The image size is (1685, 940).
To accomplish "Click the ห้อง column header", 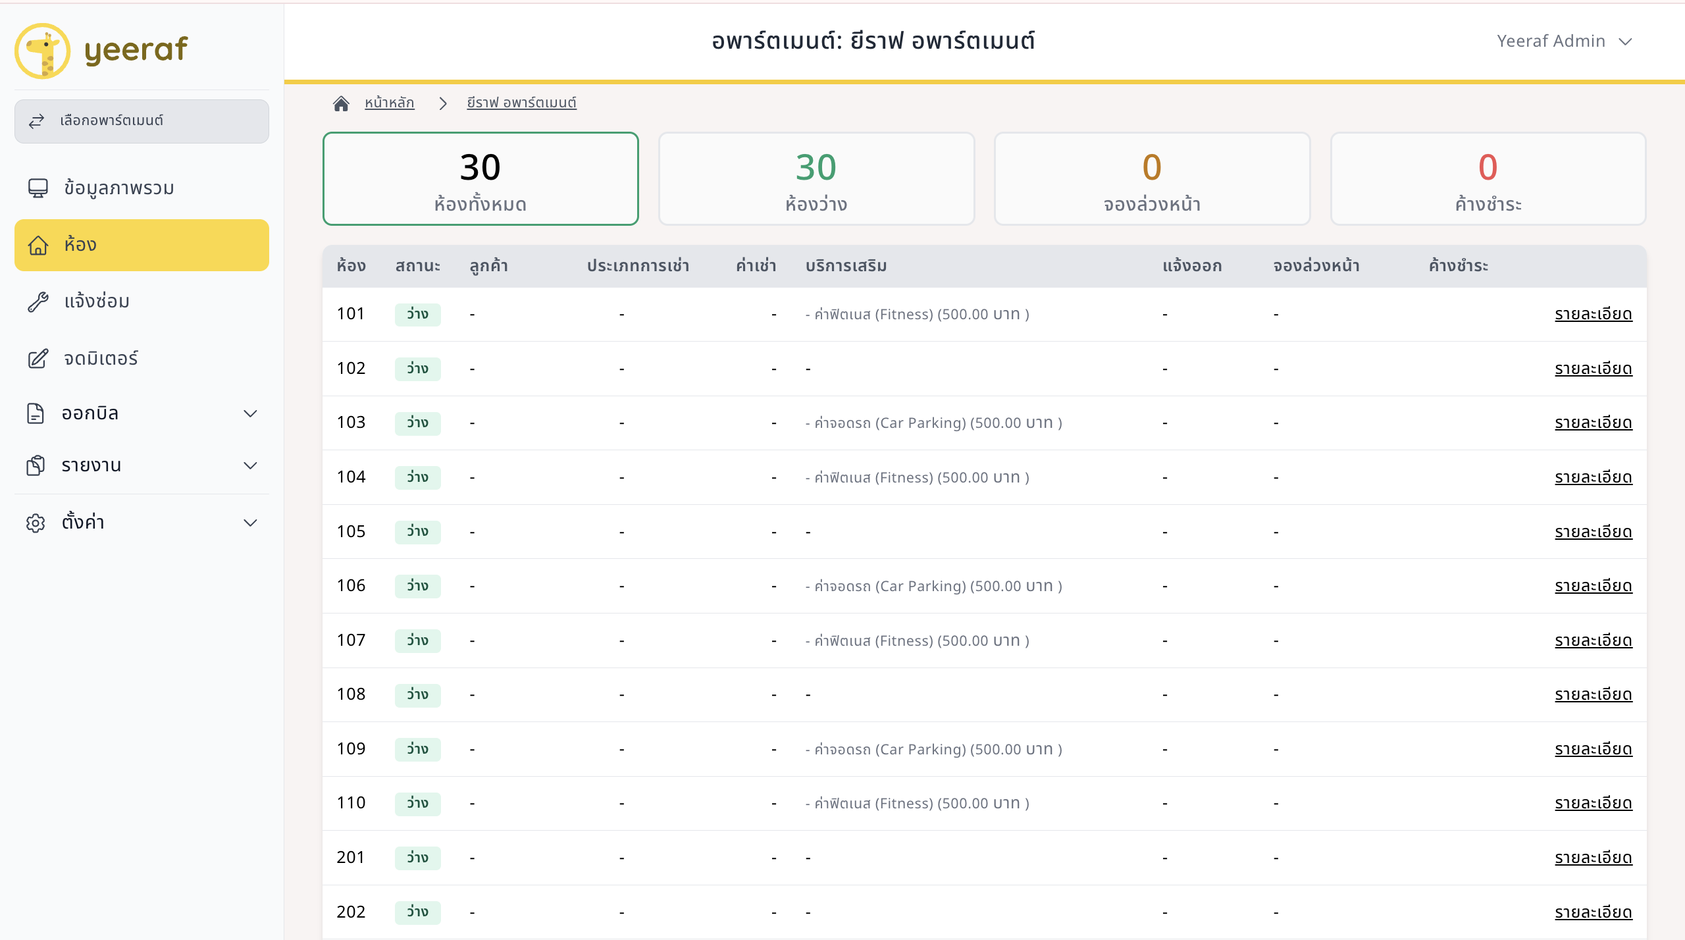I will coord(351,266).
